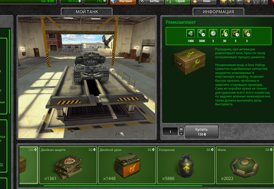
Task: Click the 50 crystal price on Ускорение
Action: tap(210, 150)
